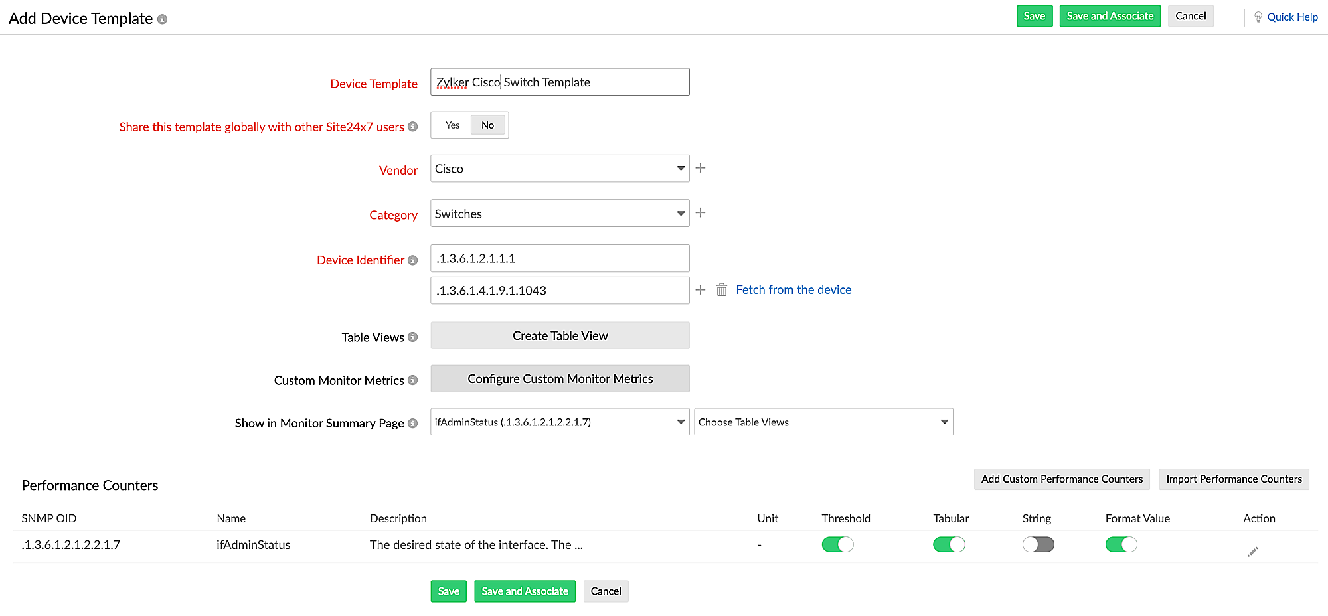The width and height of the screenshot is (1328, 616).
Task: Expand the Category dropdown showing Switches
Action: pyautogui.click(x=559, y=214)
